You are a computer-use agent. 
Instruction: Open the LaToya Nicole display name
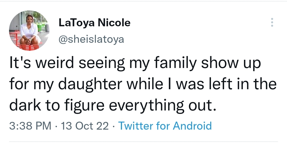[x=94, y=23]
